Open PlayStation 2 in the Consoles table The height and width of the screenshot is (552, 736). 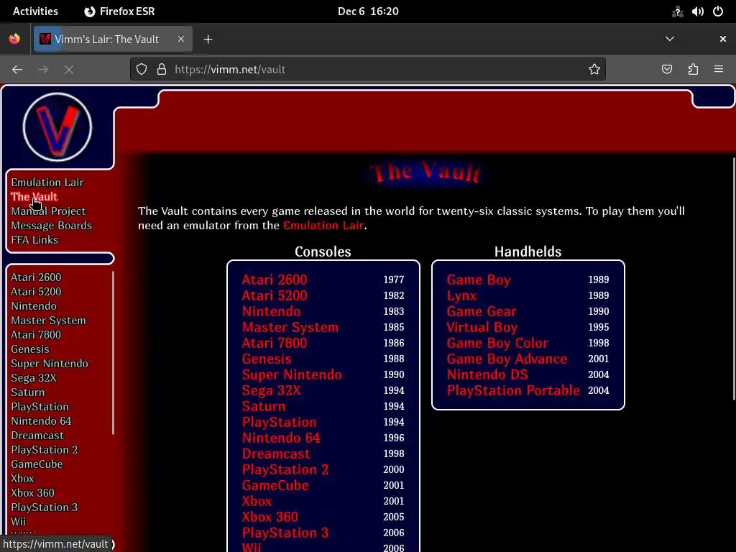tap(285, 469)
